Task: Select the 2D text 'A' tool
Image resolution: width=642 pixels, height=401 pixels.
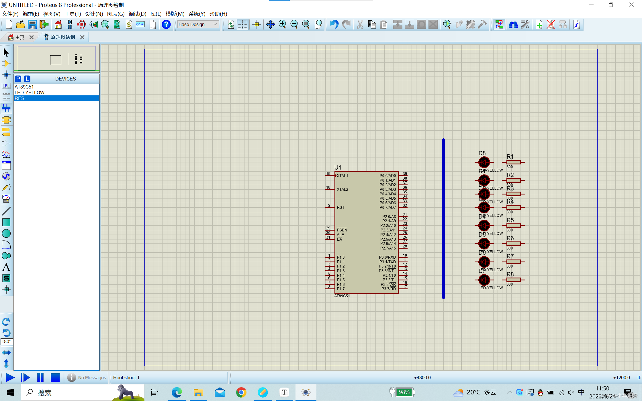Action: [x=6, y=267]
